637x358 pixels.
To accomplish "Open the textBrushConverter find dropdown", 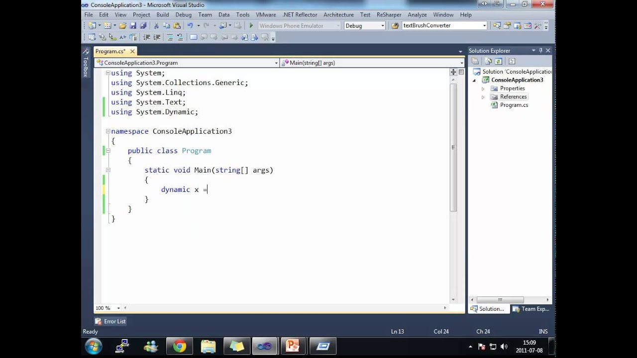I will (484, 25).
